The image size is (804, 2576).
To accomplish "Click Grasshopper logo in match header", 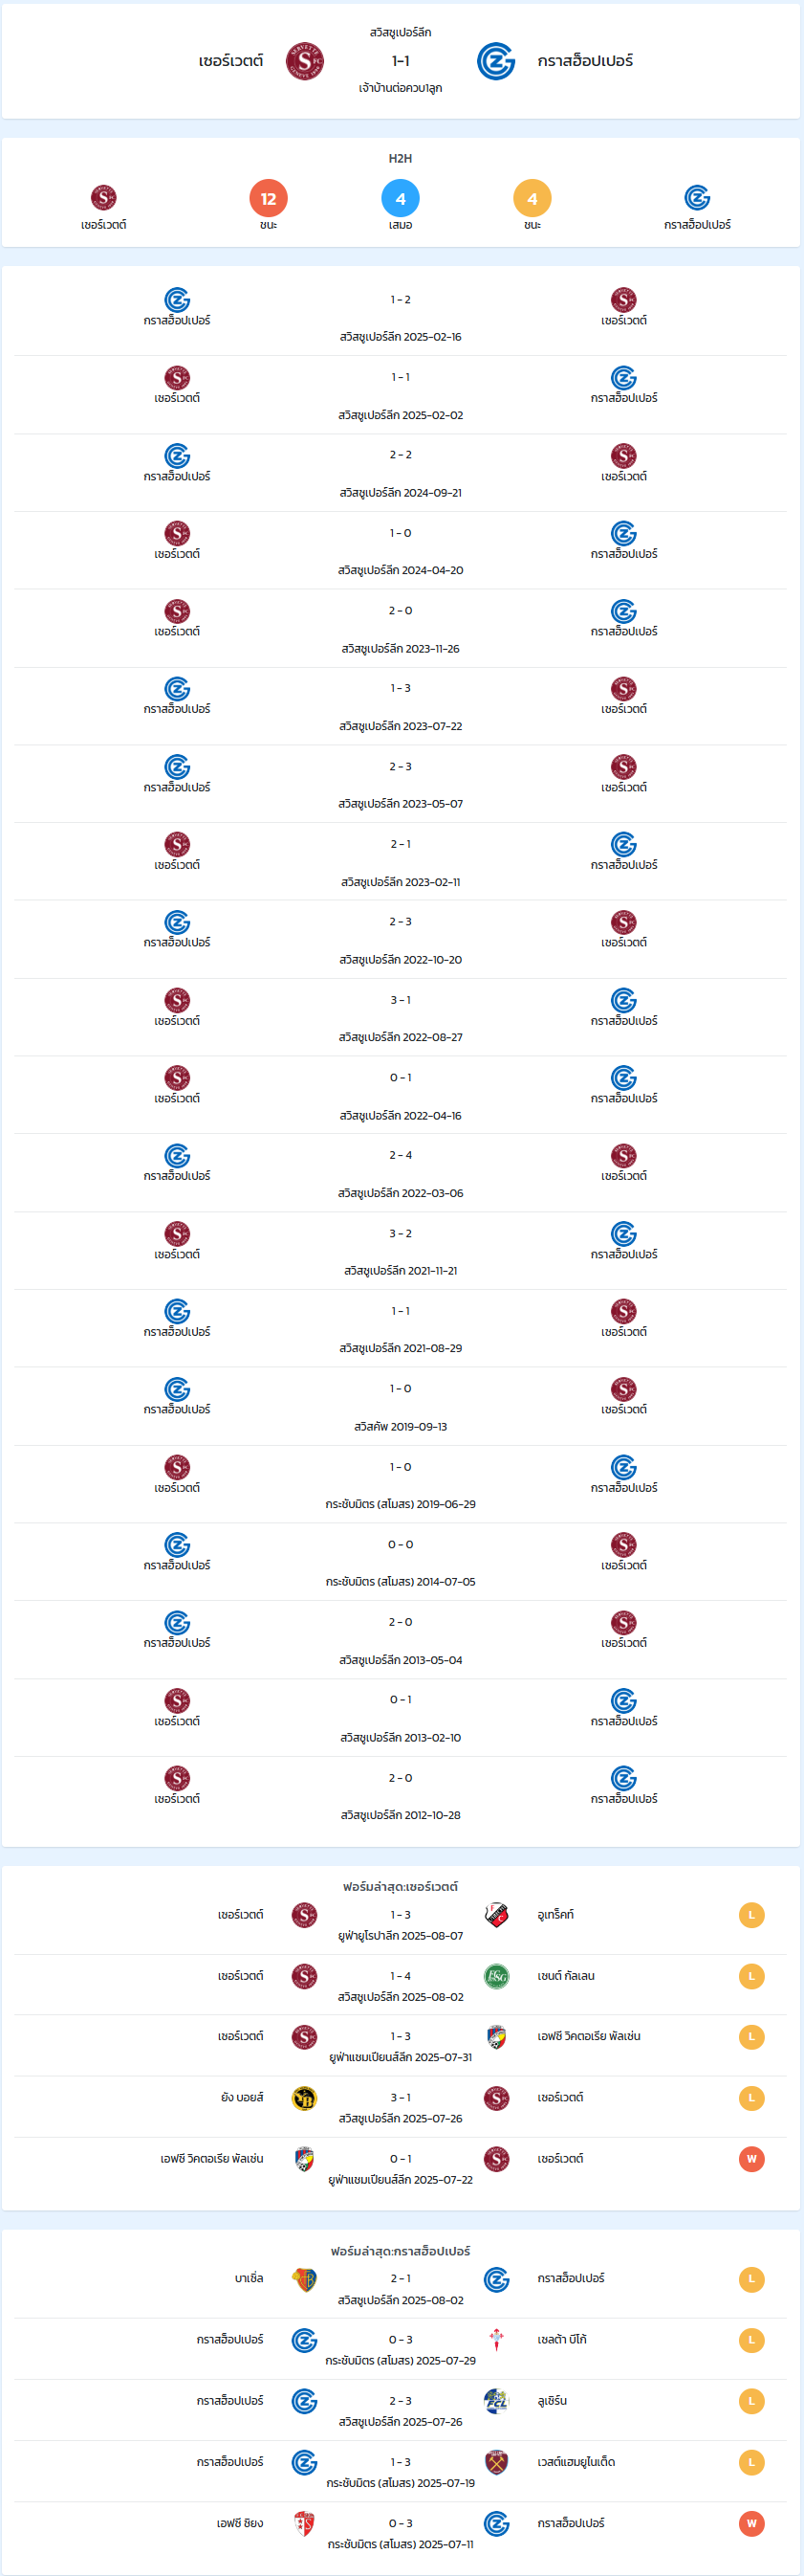I will [496, 61].
